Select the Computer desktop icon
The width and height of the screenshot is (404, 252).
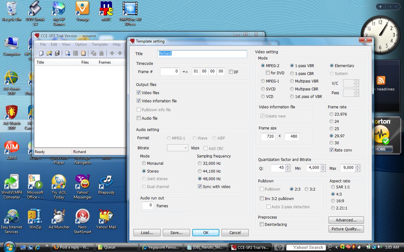point(12,46)
